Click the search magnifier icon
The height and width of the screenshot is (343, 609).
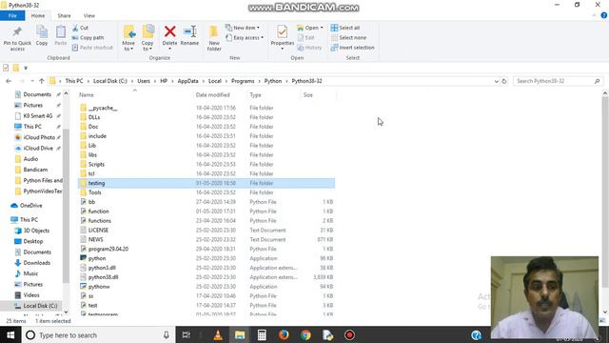(597, 81)
